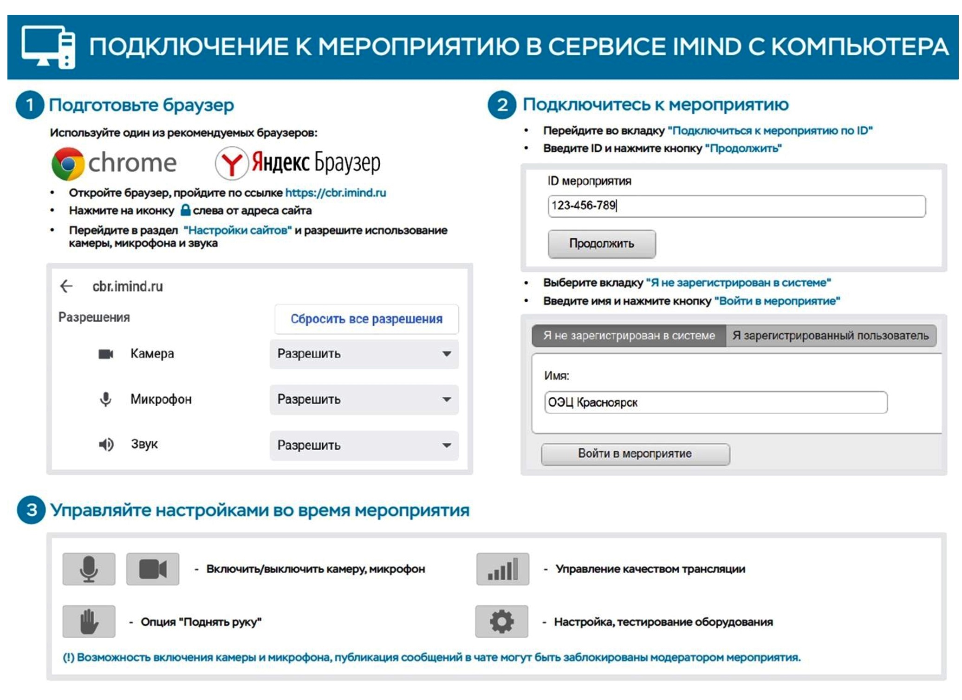
Task: Open equipment settings gear icon
Action: coord(502,621)
